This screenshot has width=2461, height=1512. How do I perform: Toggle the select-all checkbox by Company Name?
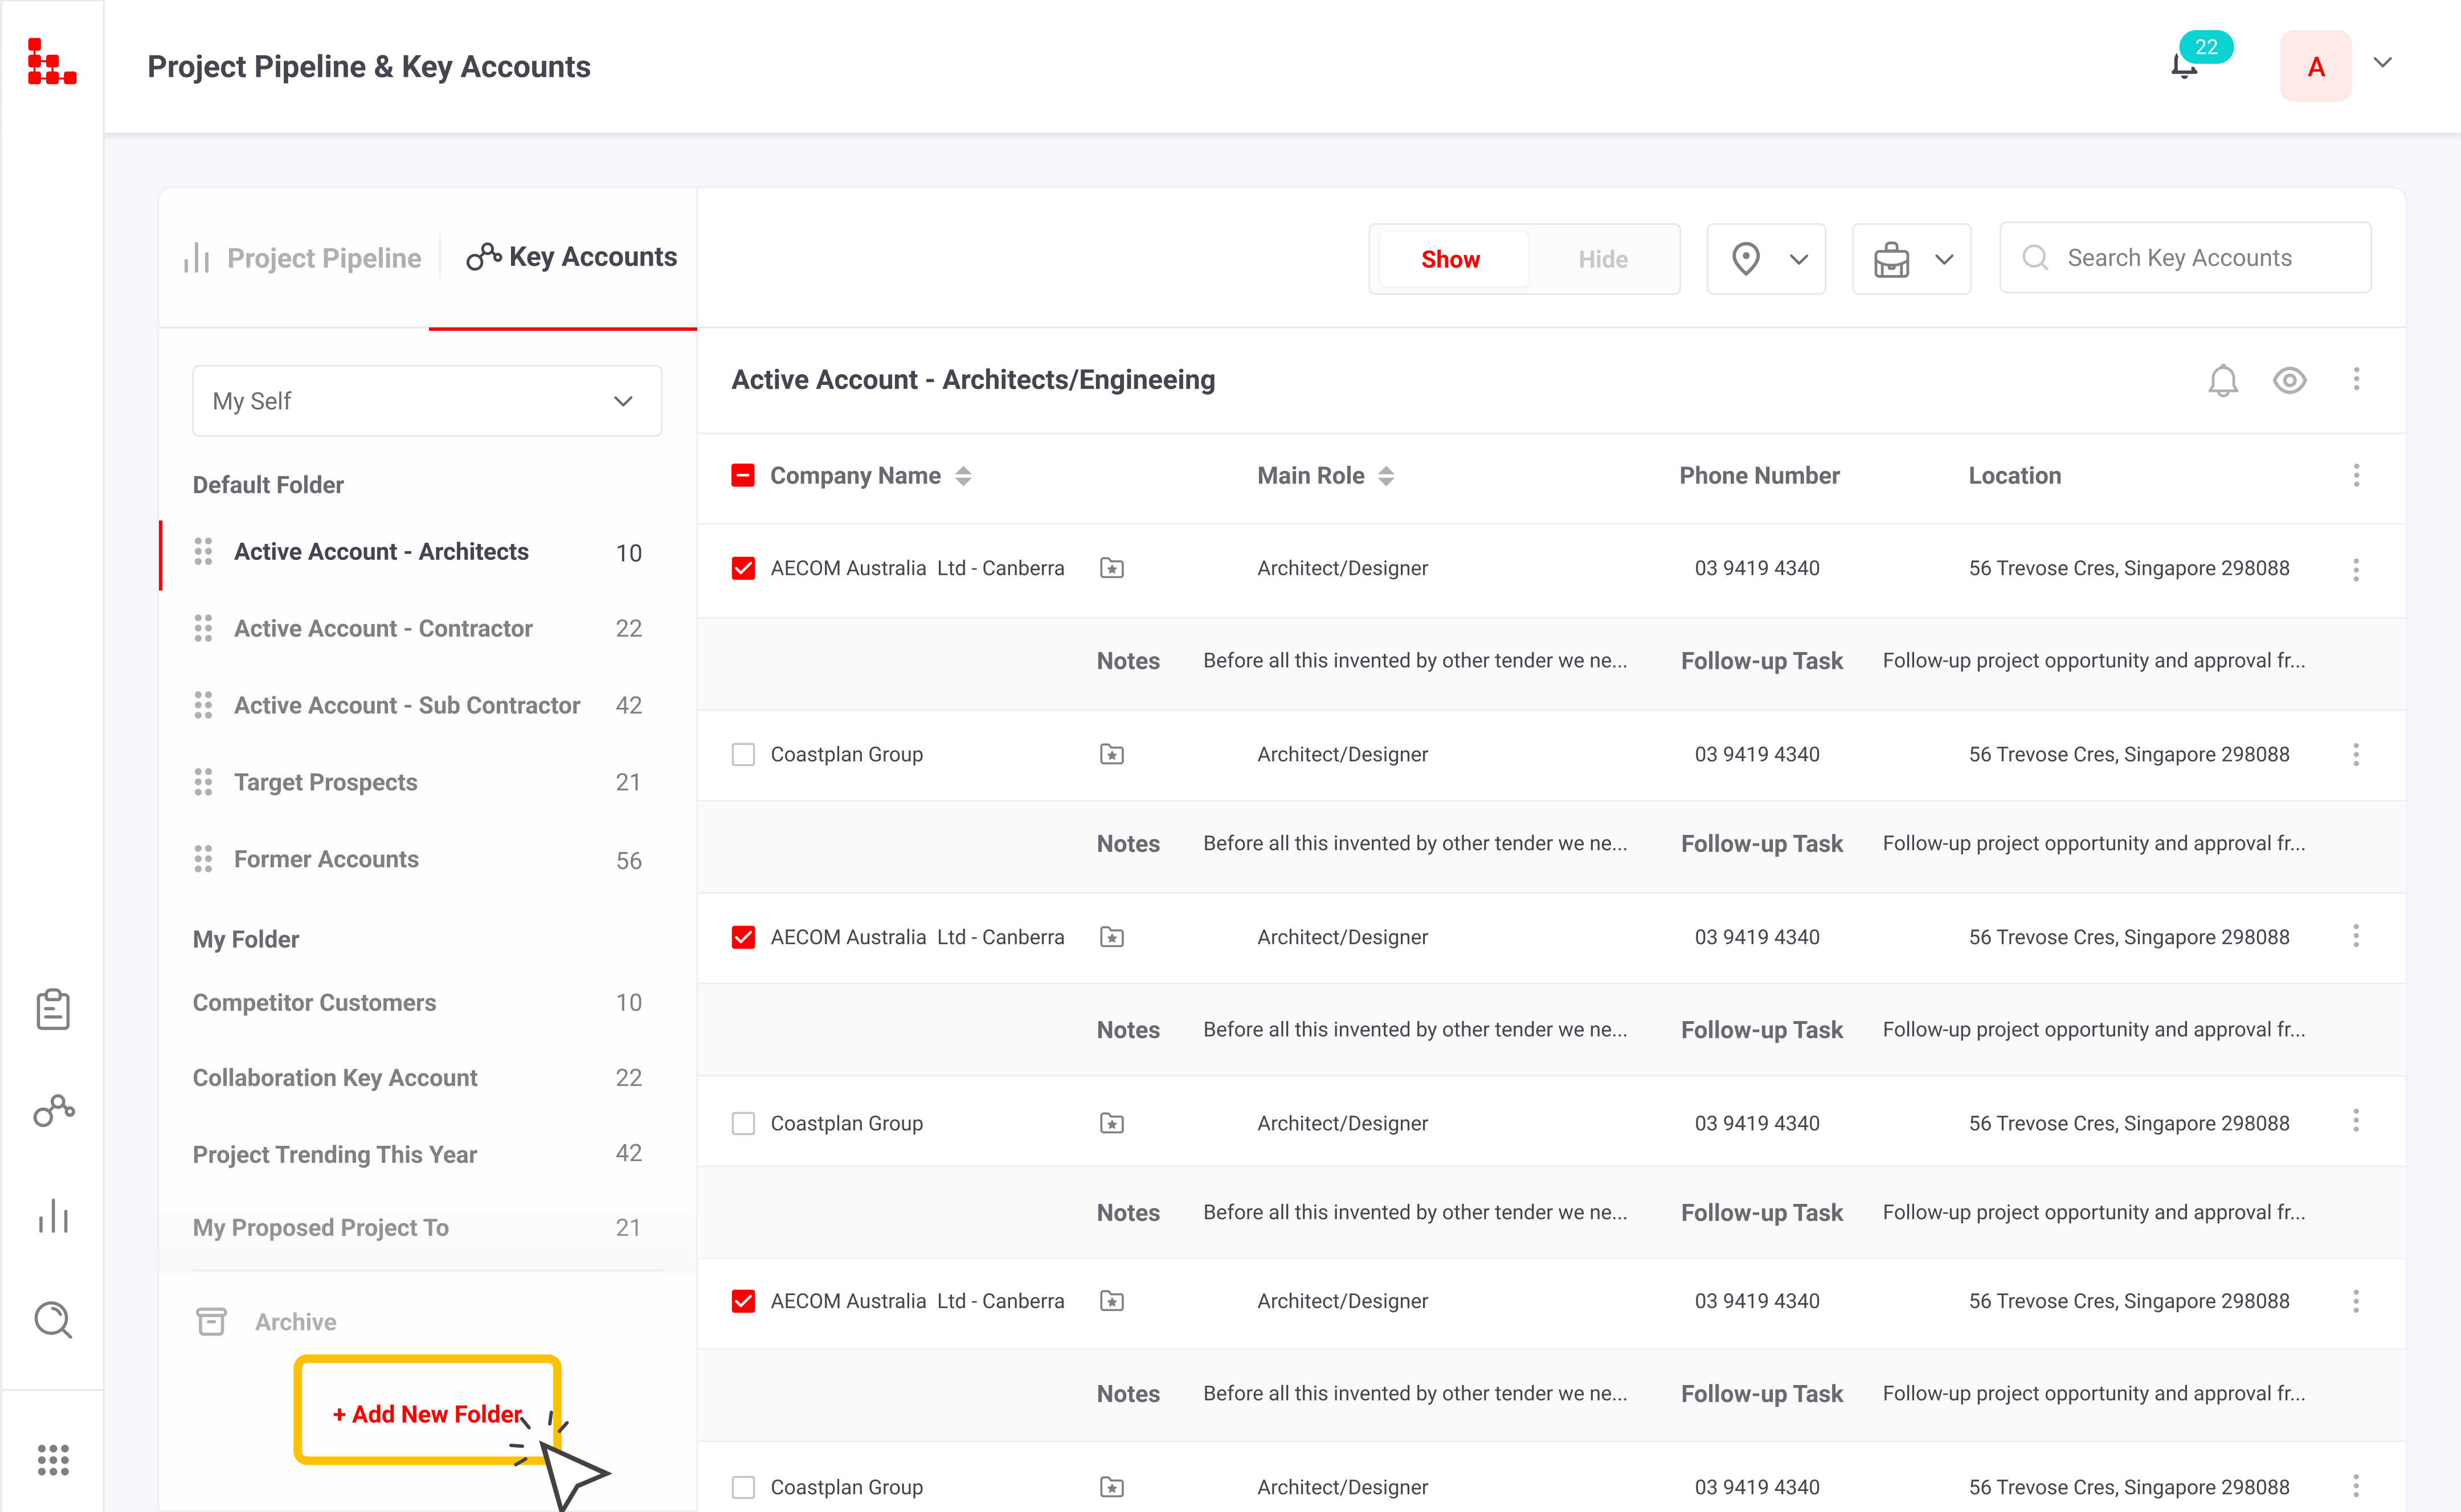coord(743,475)
